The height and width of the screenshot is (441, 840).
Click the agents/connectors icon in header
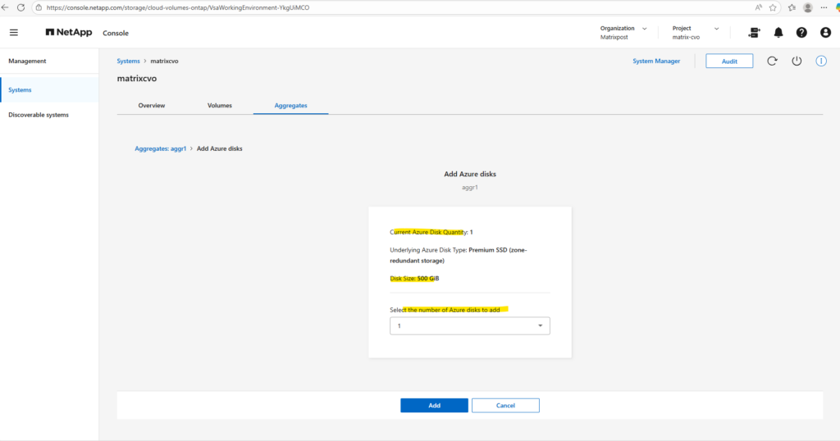point(754,33)
